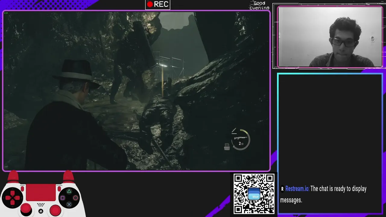Click the "Restream.io:" chat sender name
Screen dimensions: 386x217
pos(297,189)
